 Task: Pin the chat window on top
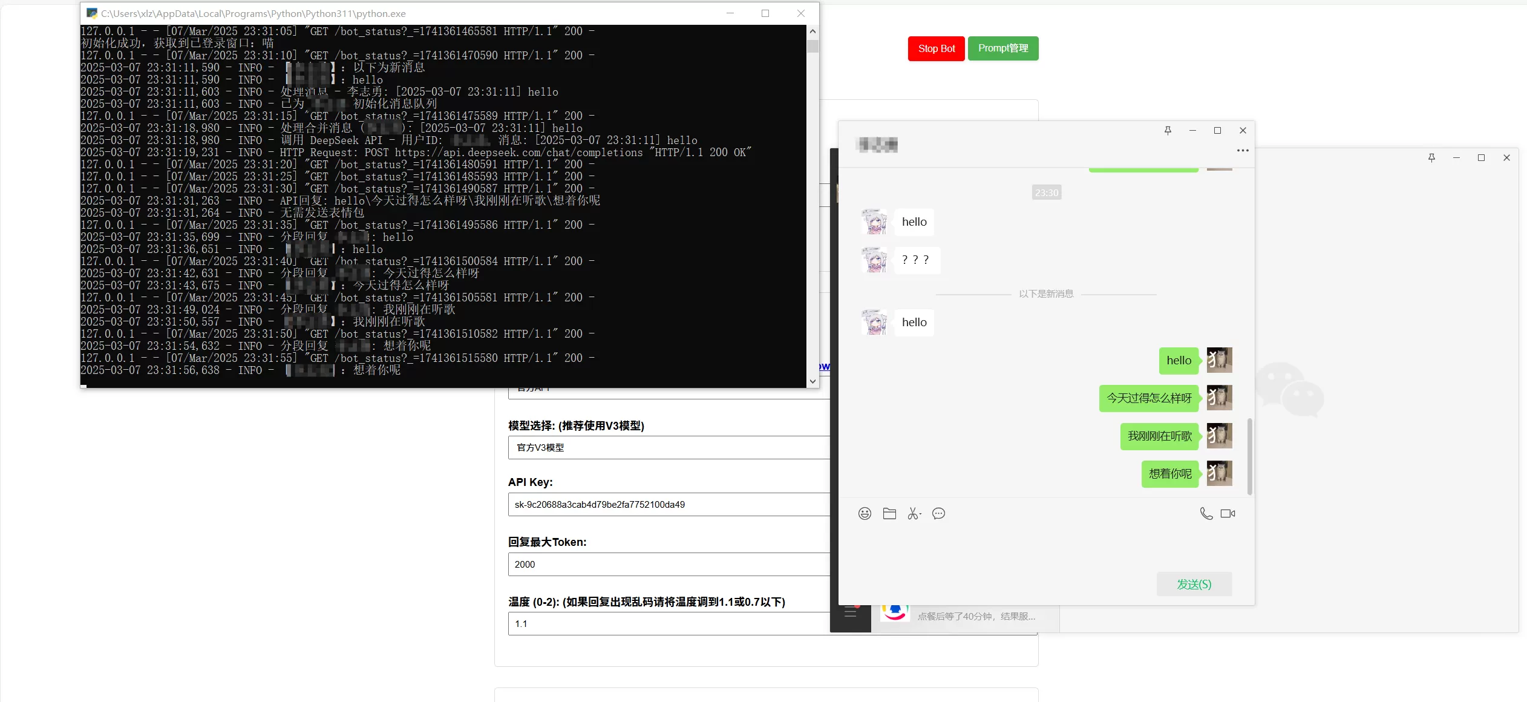(x=1168, y=131)
